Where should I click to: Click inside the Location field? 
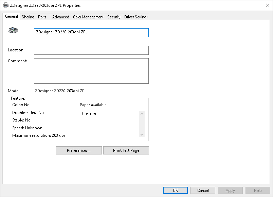(x=91, y=50)
